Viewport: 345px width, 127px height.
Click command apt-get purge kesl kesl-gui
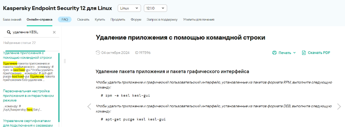(133, 119)
